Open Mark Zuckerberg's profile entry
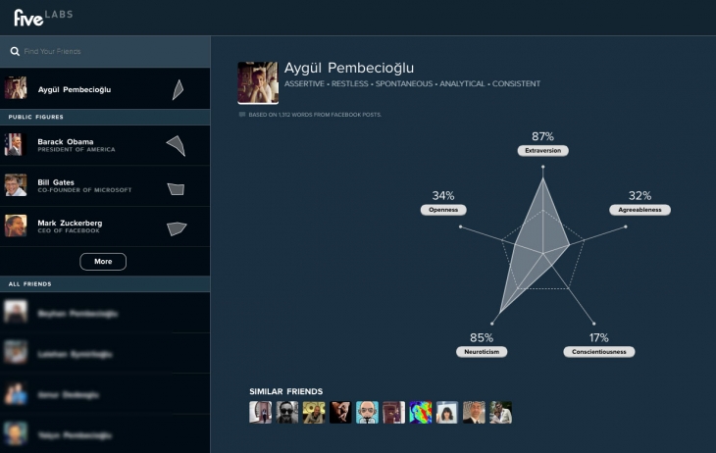Image resolution: width=716 pixels, height=453 pixels. pyautogui.click(x=70, y=226)
